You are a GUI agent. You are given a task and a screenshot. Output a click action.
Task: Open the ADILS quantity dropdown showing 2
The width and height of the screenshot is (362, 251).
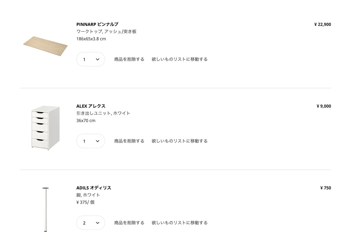91,223
